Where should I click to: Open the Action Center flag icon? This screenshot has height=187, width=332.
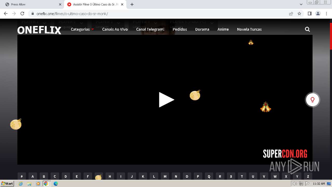307,184
